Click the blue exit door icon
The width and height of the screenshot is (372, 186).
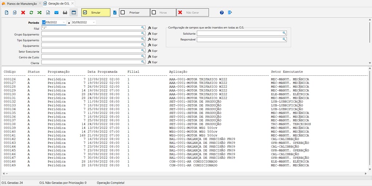[x=230, y=13]
